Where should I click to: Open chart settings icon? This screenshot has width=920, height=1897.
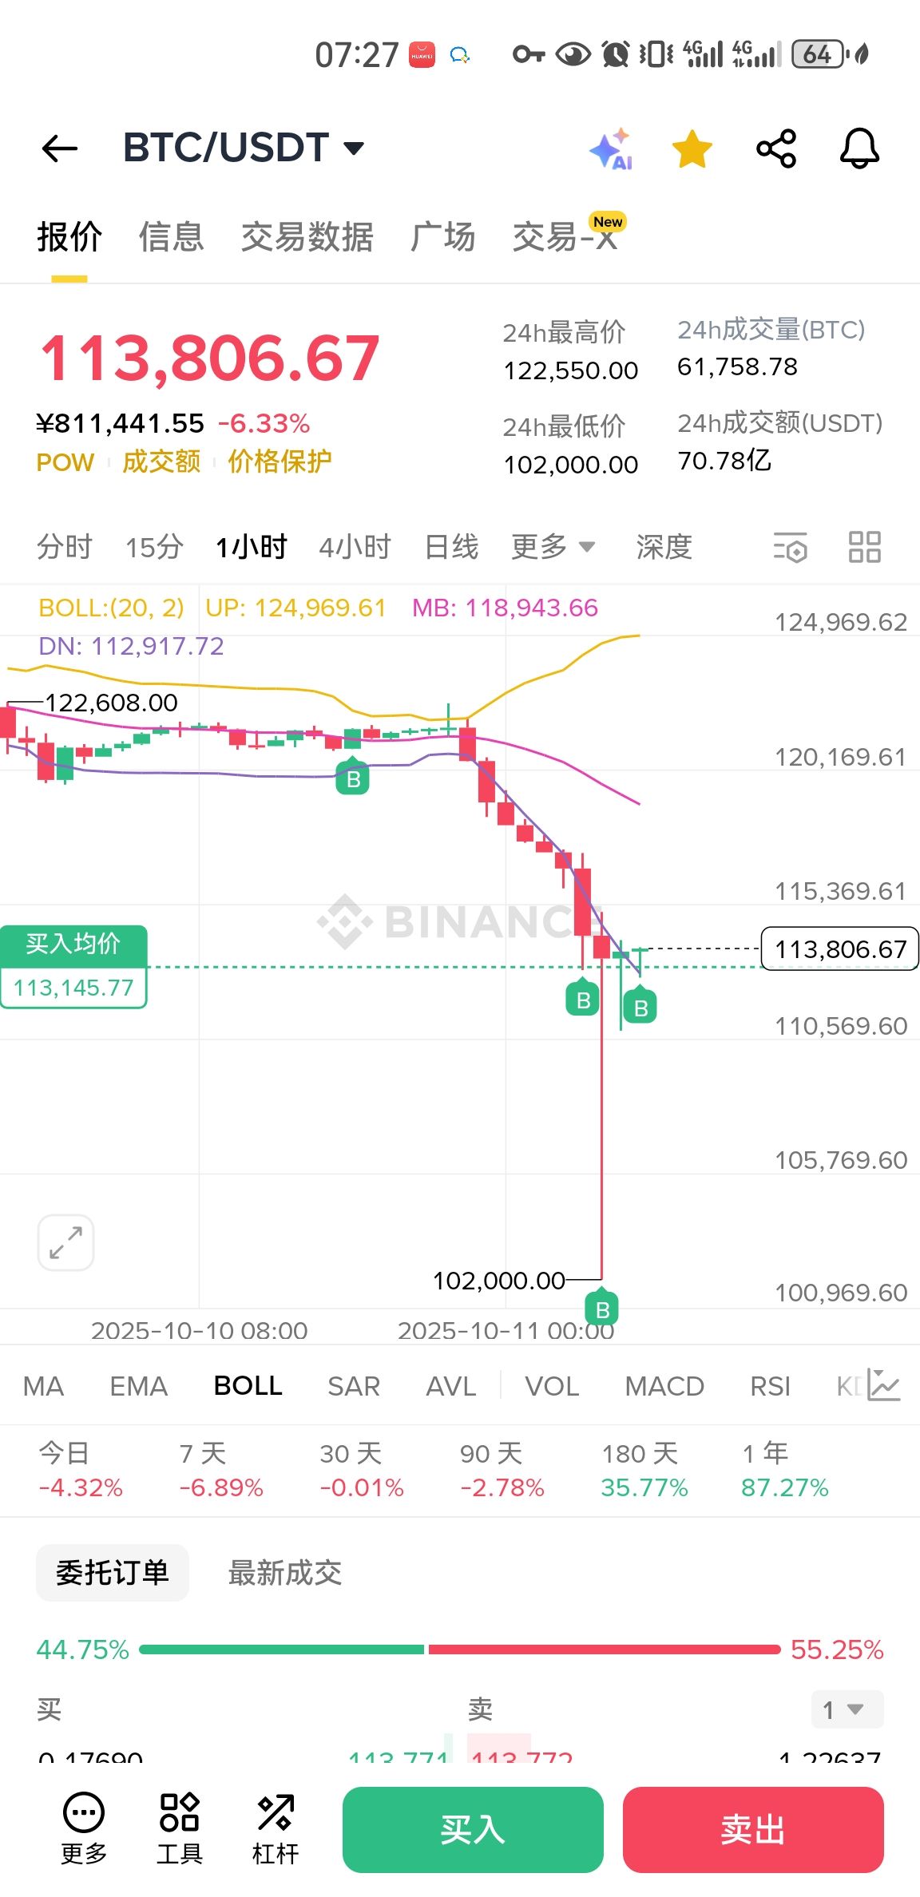coord(791,548)
